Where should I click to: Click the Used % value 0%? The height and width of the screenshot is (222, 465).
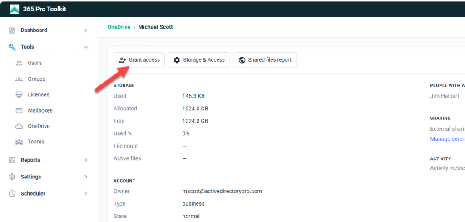[x=186, y=133]
